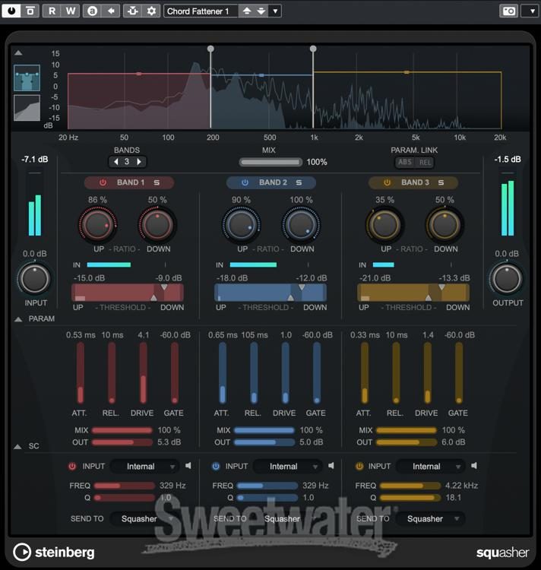Listen to Band 3 side-chain speaker icon
Screen dimensions: 541x570
click(x=474, y=466)
